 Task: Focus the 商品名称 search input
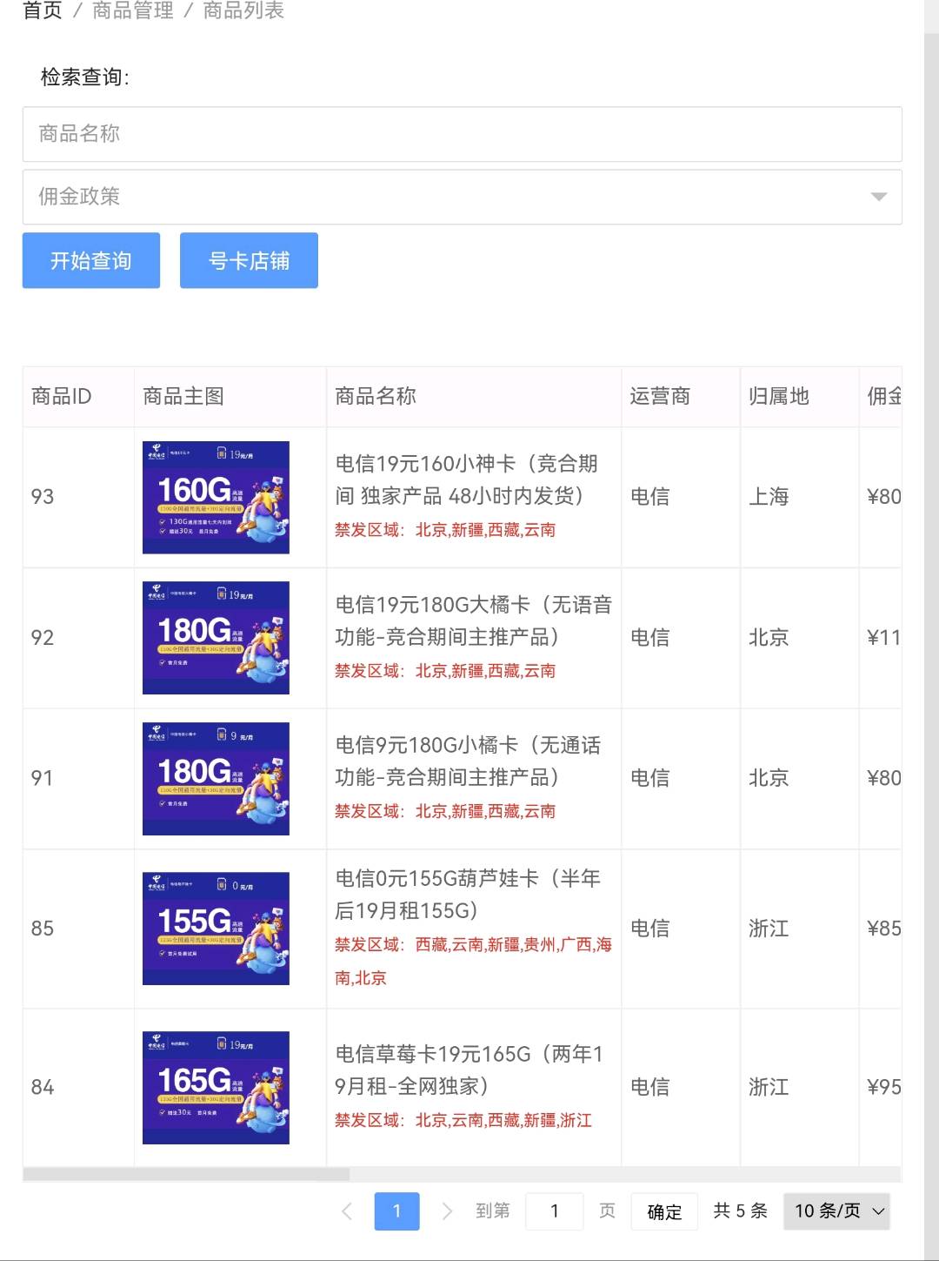pos(462,134)
